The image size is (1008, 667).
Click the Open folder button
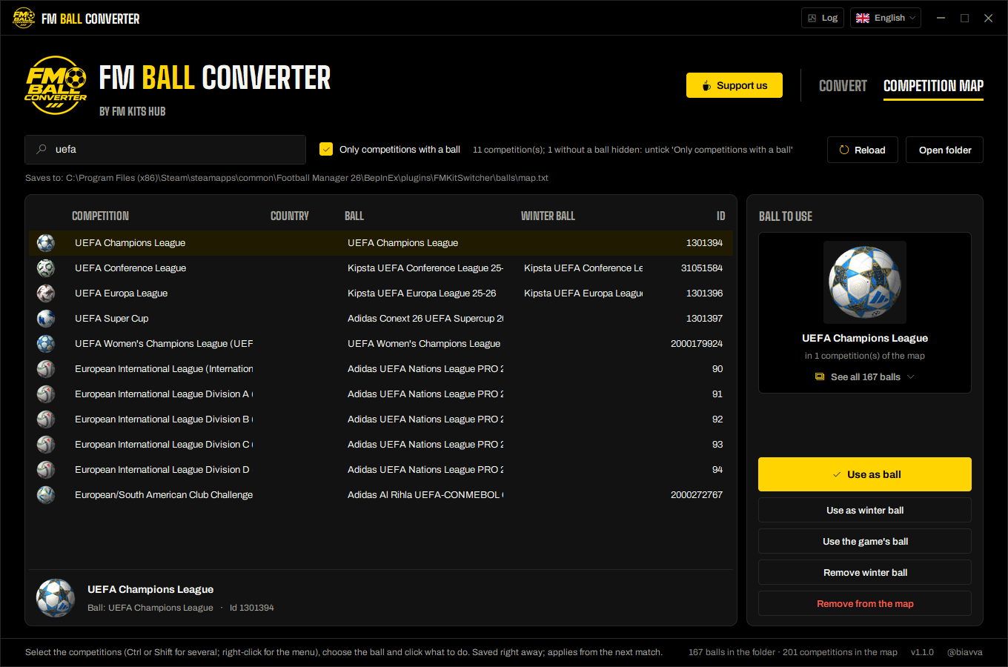(945, 150)
